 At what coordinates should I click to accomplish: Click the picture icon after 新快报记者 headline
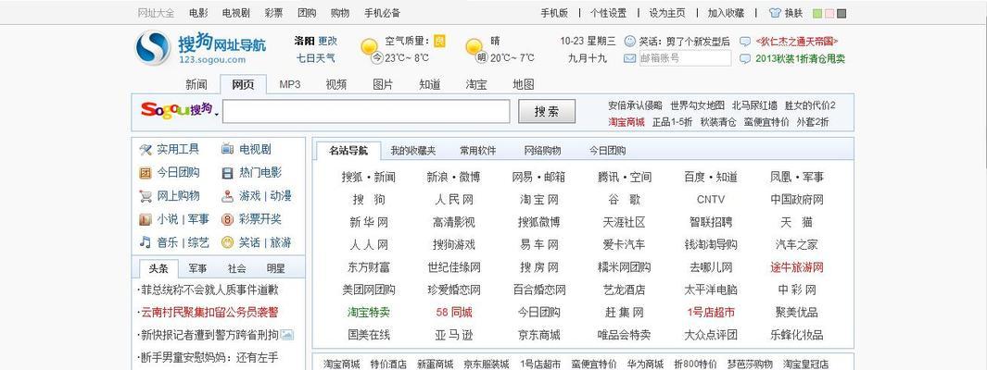tap(287, 335)
